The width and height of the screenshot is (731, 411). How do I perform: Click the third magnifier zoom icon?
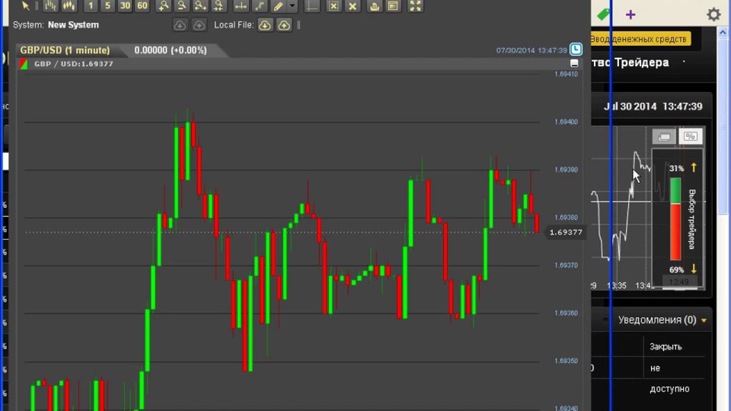click(x=200, y=6)
